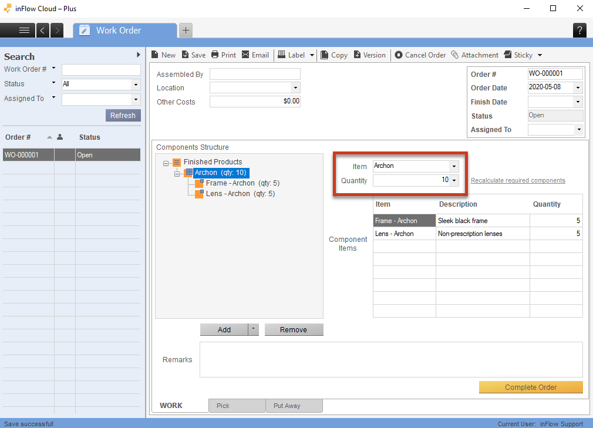Select Archon (qty: 10) tree item

[221, 173]
